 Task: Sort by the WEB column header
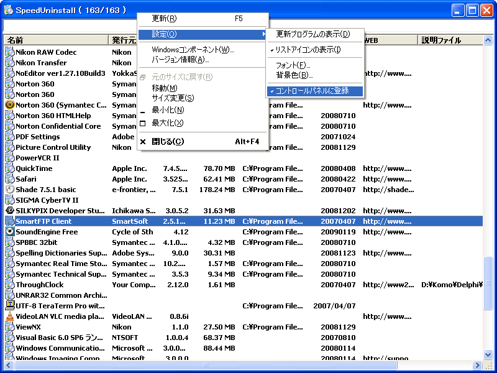coord(391,40)
